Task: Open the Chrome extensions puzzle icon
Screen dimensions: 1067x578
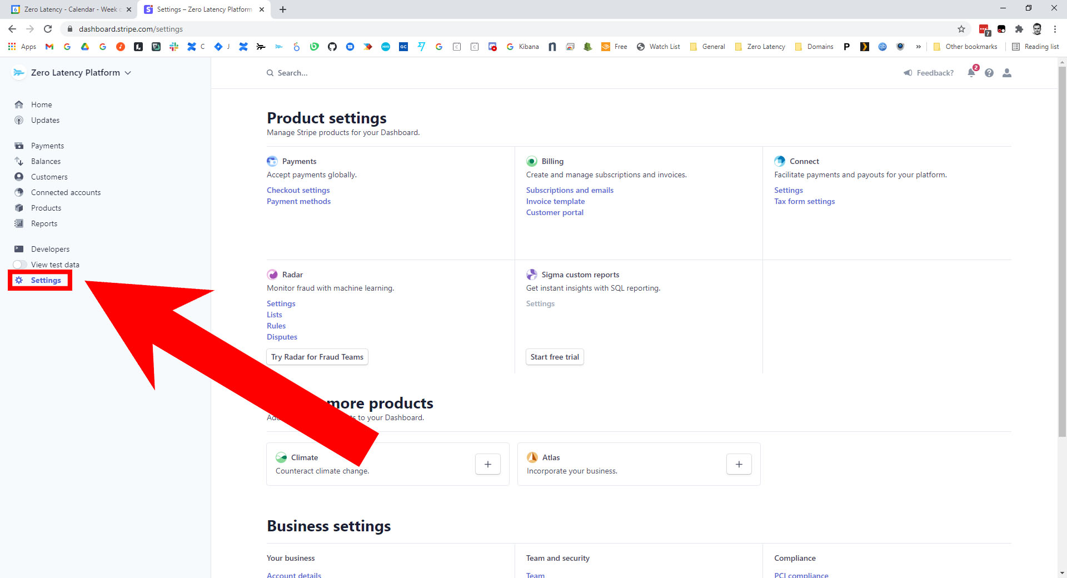Action: [1019, 29]
